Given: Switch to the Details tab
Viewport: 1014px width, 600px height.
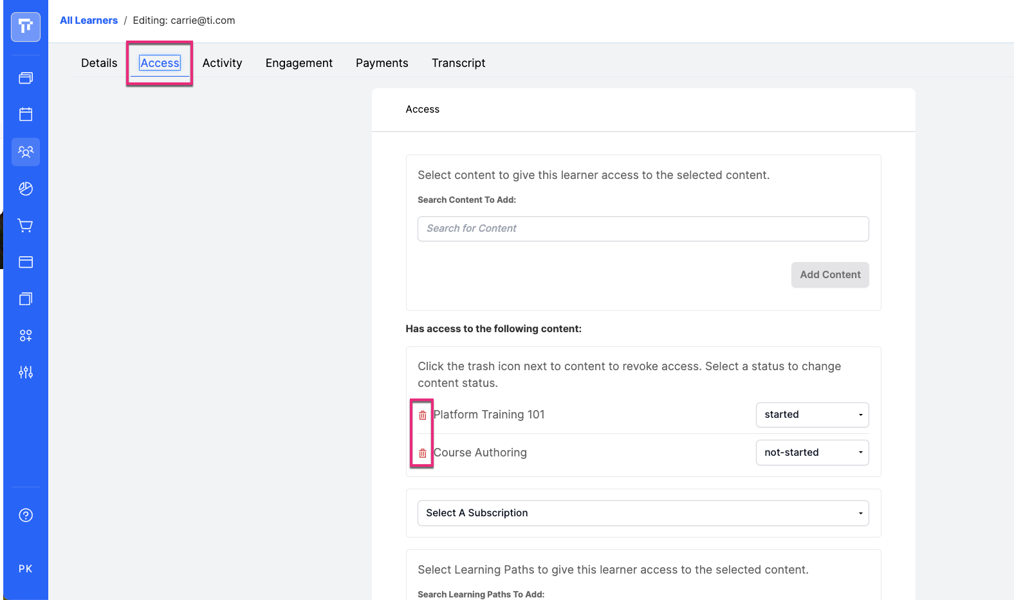Looking at the screenshot, I should pos(99,63).
